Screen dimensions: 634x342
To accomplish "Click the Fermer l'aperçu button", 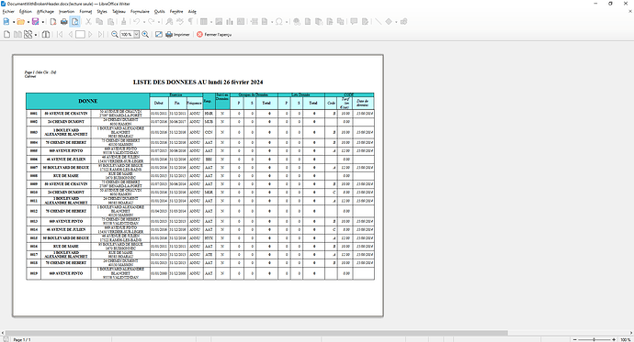I will 214,35.
